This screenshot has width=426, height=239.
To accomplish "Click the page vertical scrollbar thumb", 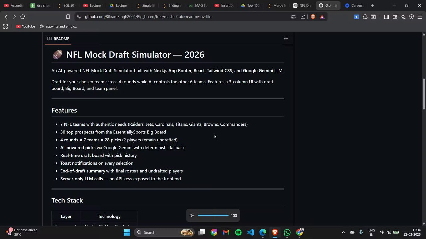I will point(424,94).
